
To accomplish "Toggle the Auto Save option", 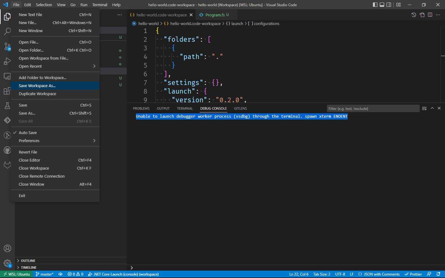I will 28,133.
